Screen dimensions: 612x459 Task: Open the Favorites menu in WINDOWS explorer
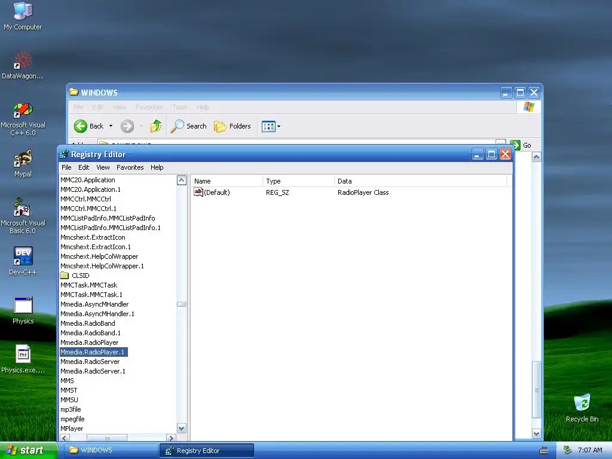[x=149, y=107]
